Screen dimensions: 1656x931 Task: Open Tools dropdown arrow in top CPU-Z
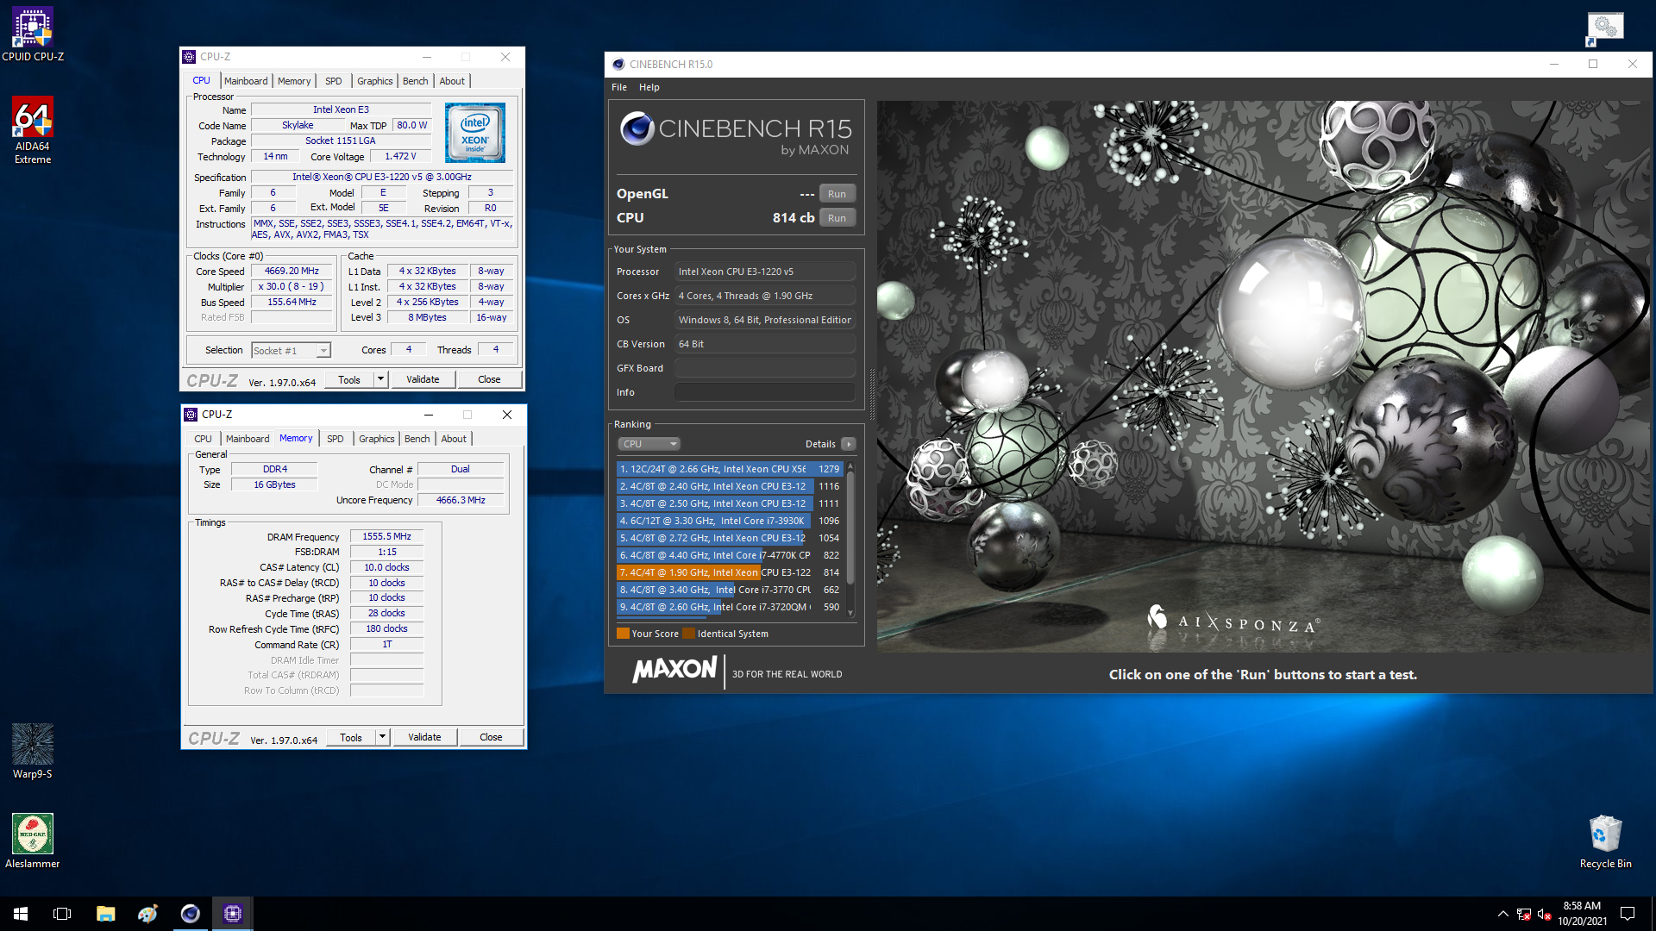click(380, 379)
